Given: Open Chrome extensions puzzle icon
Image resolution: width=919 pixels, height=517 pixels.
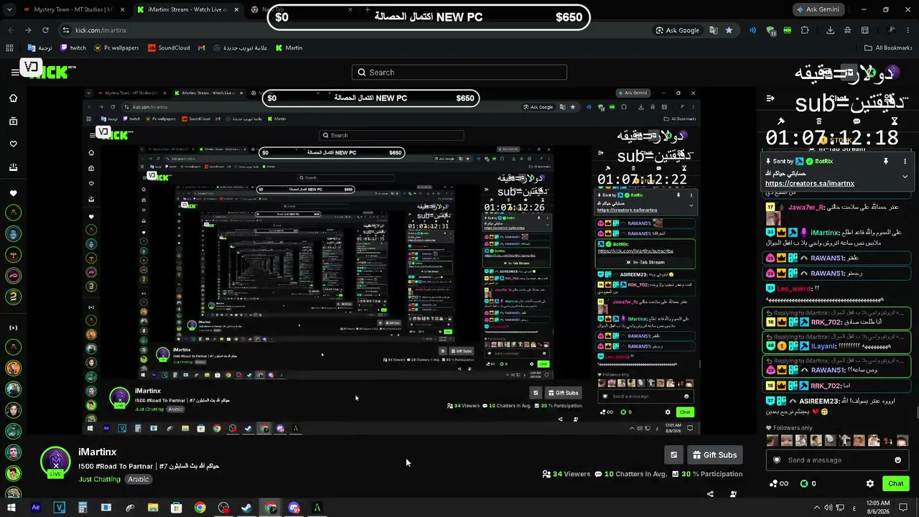Looking at the screenshot, I should click(805, 30).
